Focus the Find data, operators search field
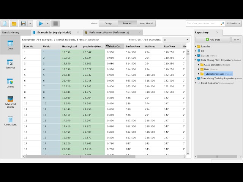The height and width of the screenshot is (182, 243). pyautogui.click(x=203, y=24)
